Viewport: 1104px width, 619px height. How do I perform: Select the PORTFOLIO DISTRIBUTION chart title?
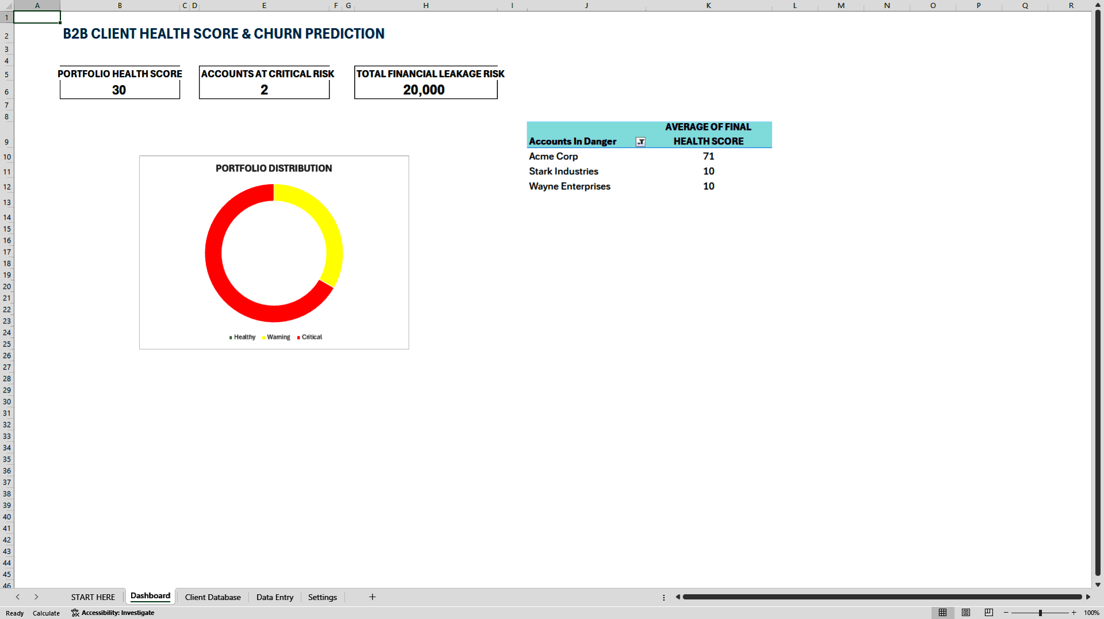[274, 169]
